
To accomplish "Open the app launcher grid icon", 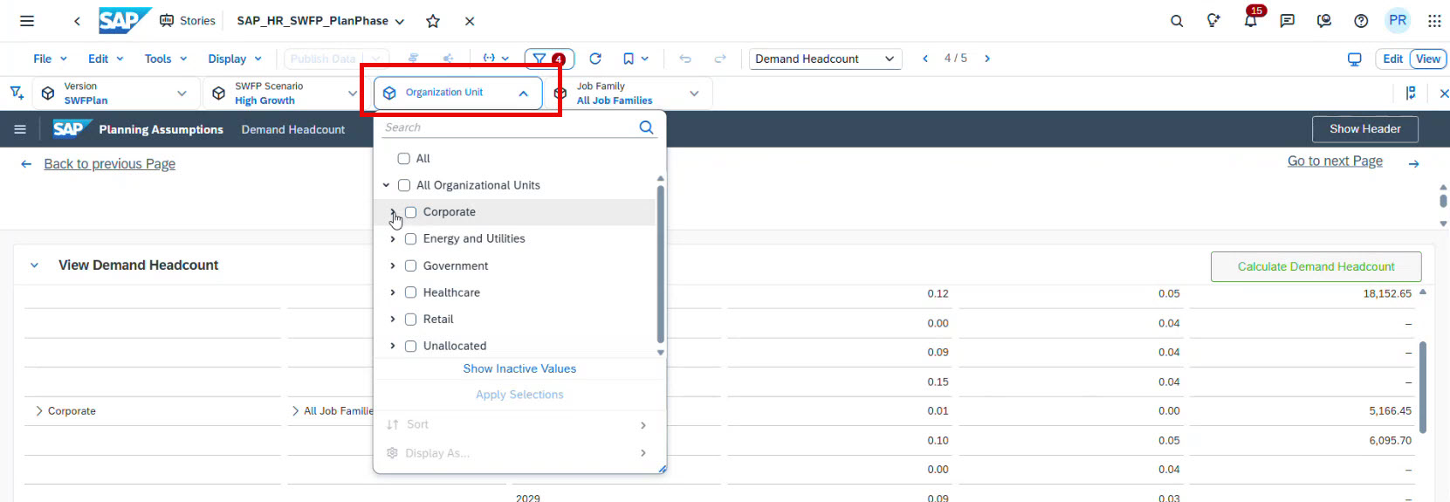I will [x=1434, y=21].
